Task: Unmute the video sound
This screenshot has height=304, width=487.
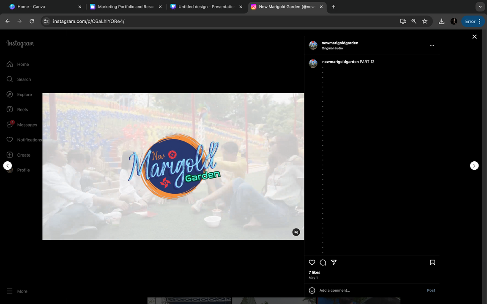Action: click(296, 232)
